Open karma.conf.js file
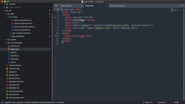The width and height of the screenshot is (185, 104). (x=14, y=78)
